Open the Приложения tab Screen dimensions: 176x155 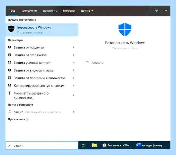[x=29, y=11]
